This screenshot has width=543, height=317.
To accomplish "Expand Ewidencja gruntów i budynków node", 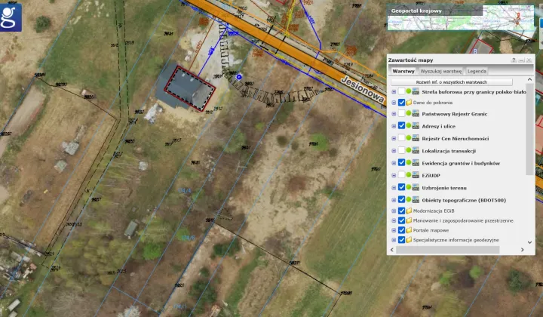I will click(394, 163).
